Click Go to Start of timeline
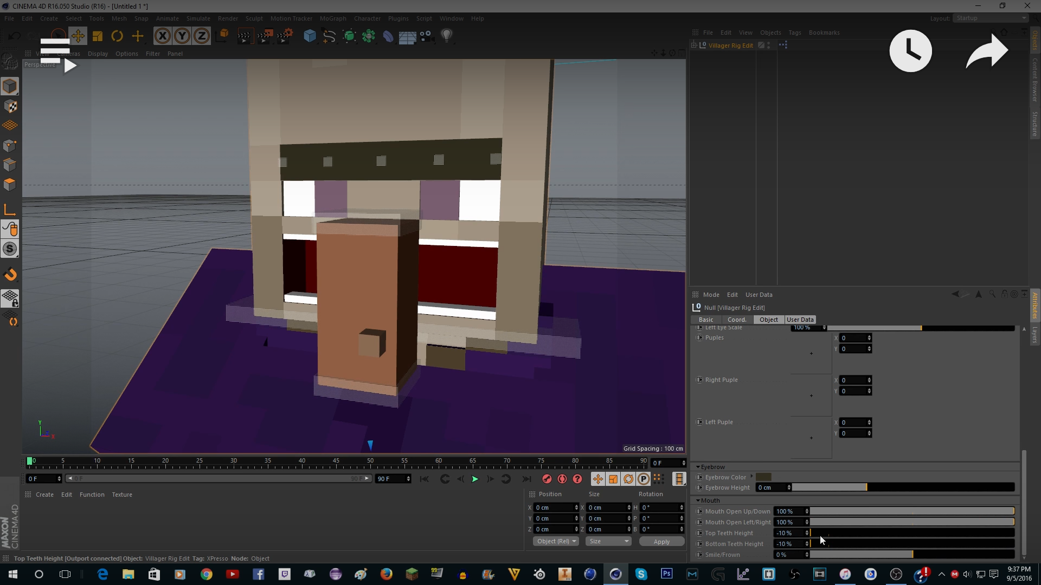Image resolution: width=1041 pixels, height=585 pixels. (425, 479)
